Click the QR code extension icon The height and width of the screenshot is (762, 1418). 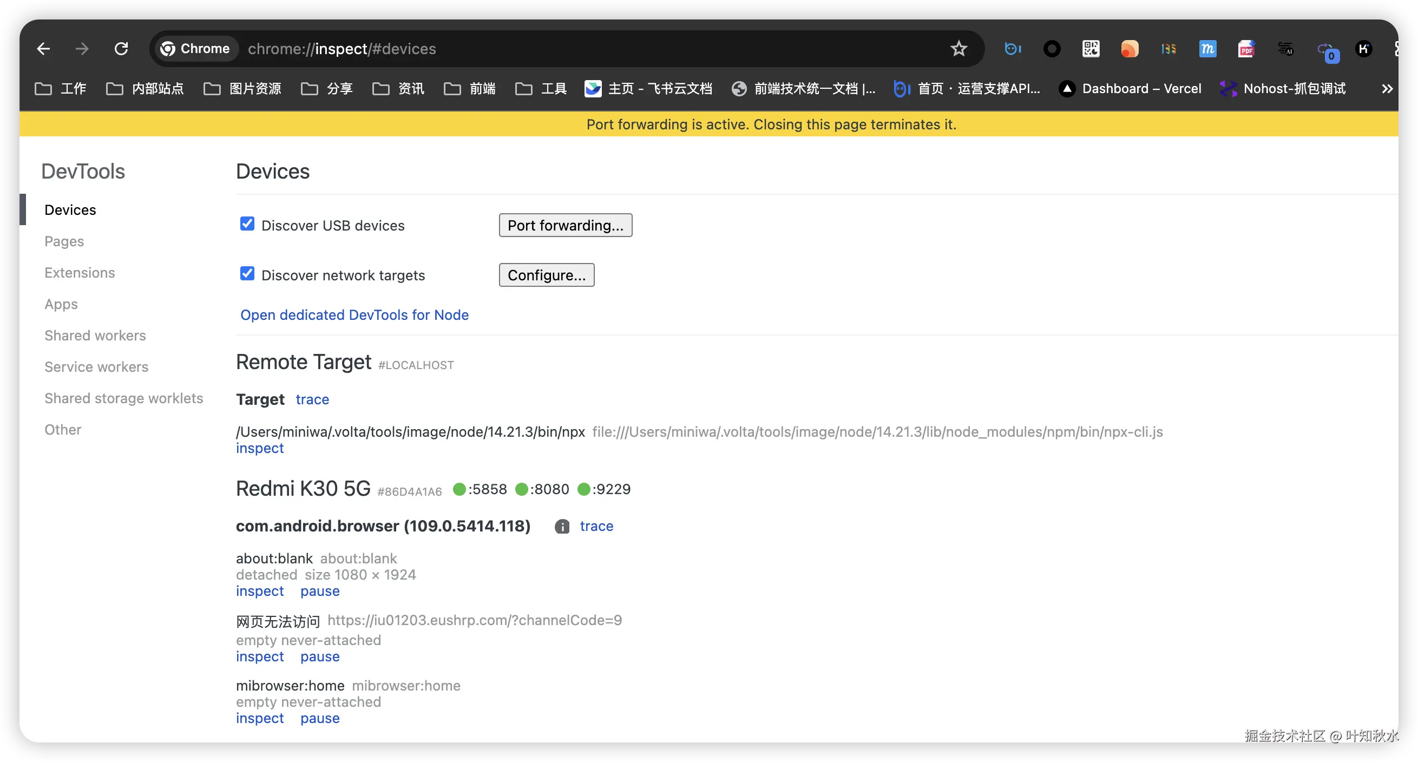point(1091,49)
